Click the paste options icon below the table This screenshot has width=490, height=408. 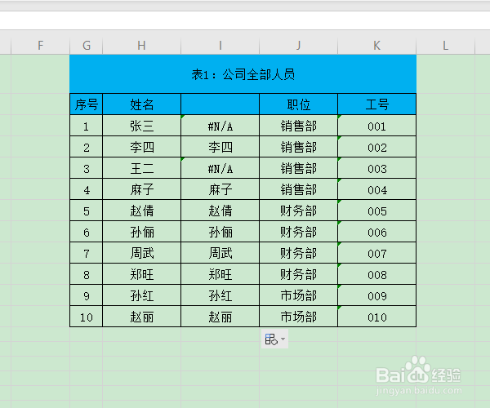[x=271, y=339]
